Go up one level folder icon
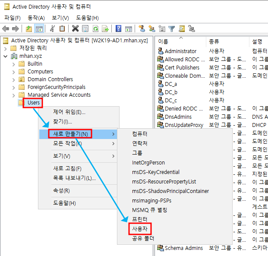This screenshot has width=268, height=256. coord(29,28)
